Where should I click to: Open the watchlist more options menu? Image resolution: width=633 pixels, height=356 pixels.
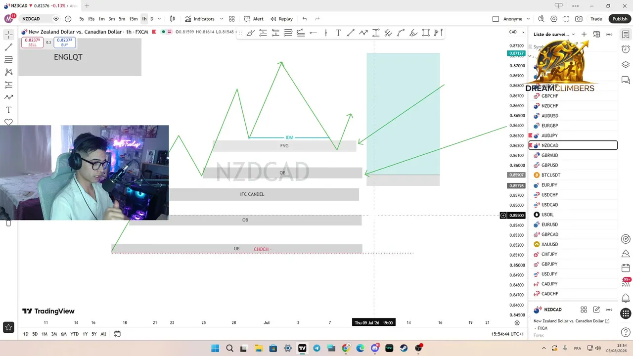click(609, 34)
